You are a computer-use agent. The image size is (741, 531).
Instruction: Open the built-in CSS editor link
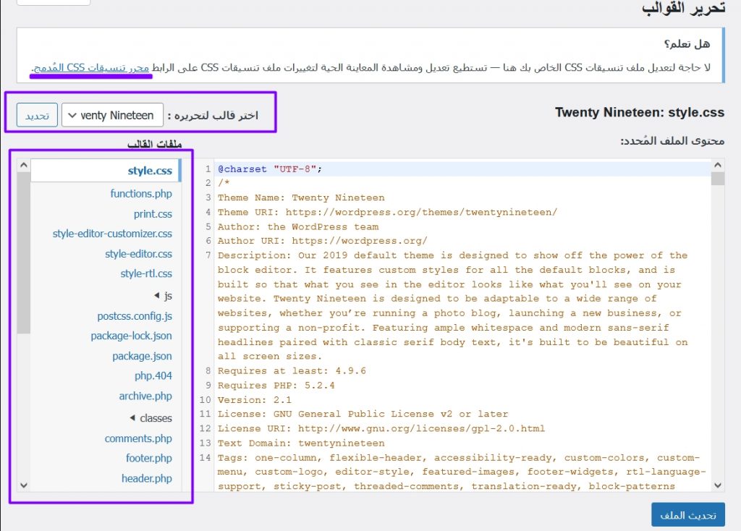point(91,67)
